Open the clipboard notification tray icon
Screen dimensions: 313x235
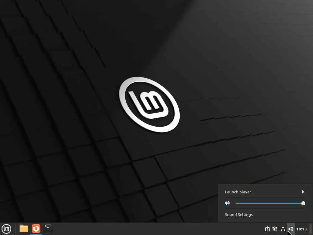[x=267, y=229]
